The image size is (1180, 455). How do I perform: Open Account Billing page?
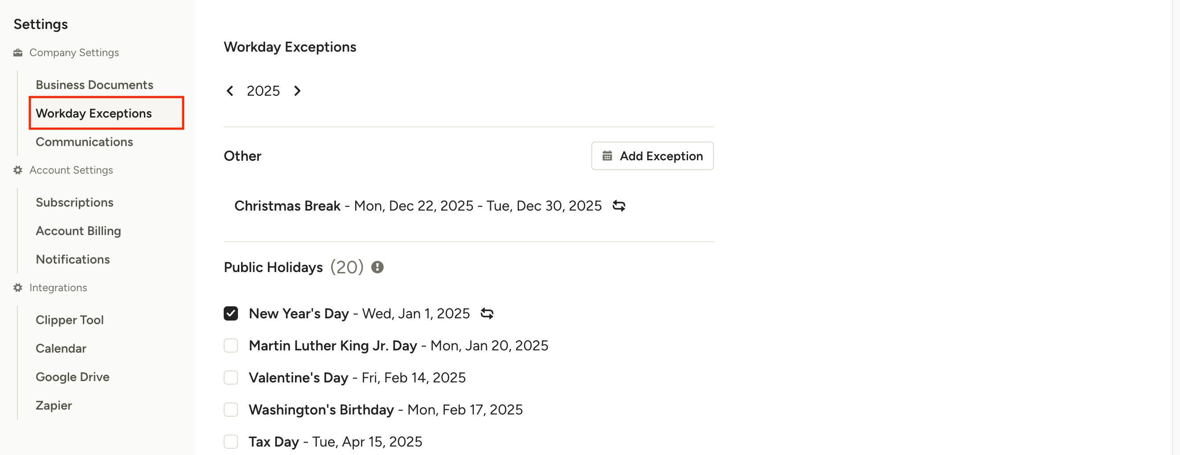(x=78, y=231)
